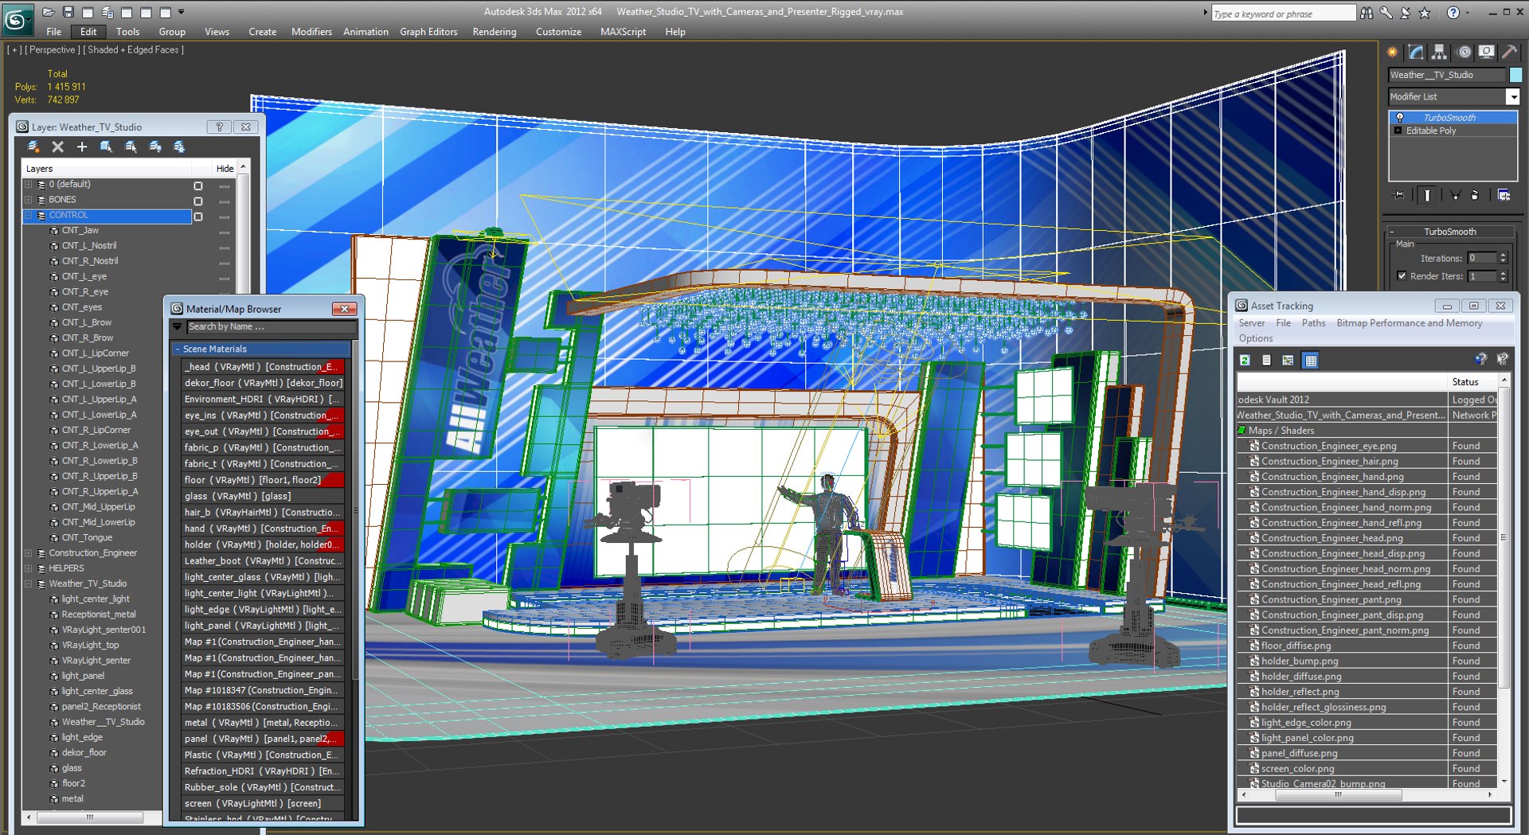This screenshot has height=835, width=1529.
Task: Select the table view icon in Asset Tracking
Action: pyautogui.click(x=1310, y=361)
